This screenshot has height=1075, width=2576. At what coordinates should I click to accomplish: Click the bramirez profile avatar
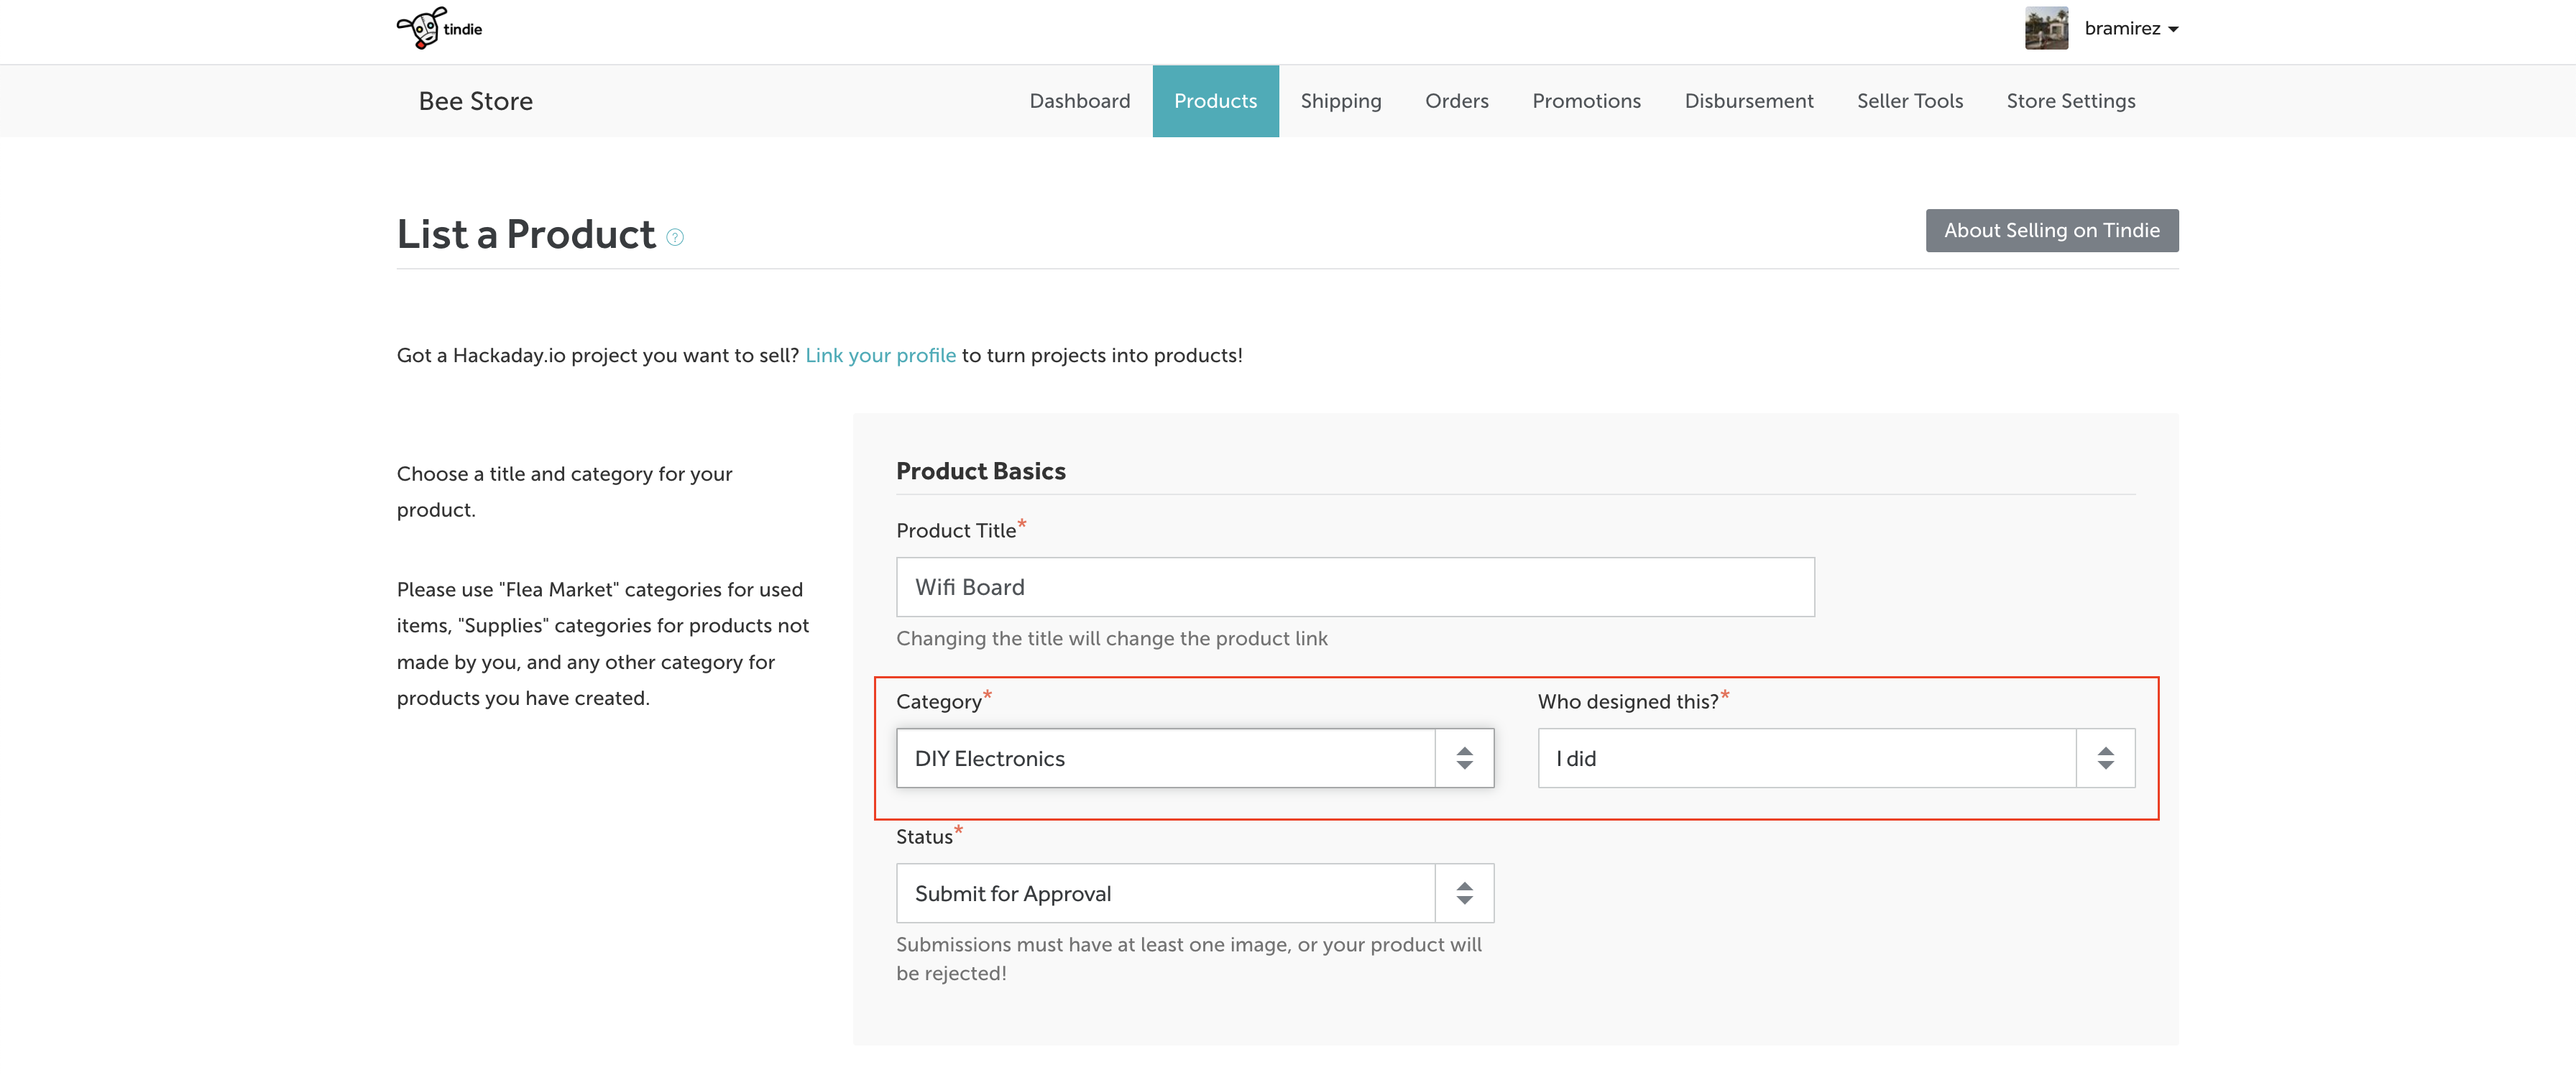click(x=2046, y=28)
